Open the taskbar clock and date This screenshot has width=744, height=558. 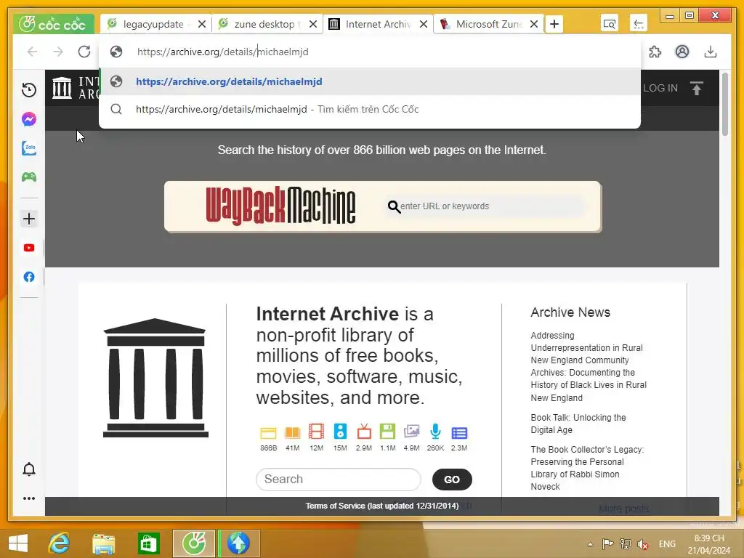(x=709, y=544)
